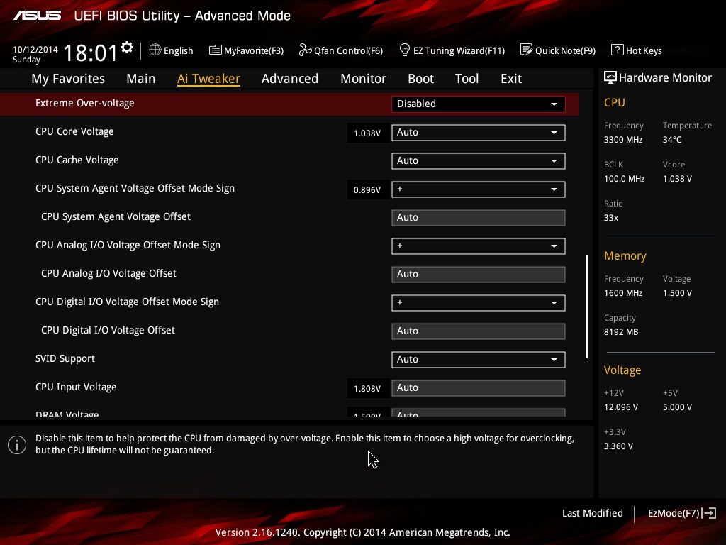Select the CPU Core Voltage label
The image size is (726, 545).
[x=74, y=131]
